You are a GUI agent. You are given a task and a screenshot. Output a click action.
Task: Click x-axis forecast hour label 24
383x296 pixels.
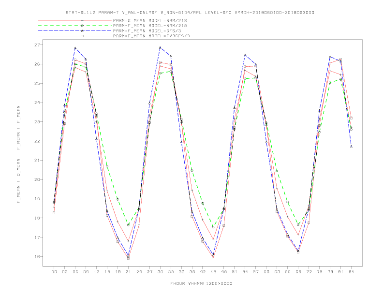139,272
